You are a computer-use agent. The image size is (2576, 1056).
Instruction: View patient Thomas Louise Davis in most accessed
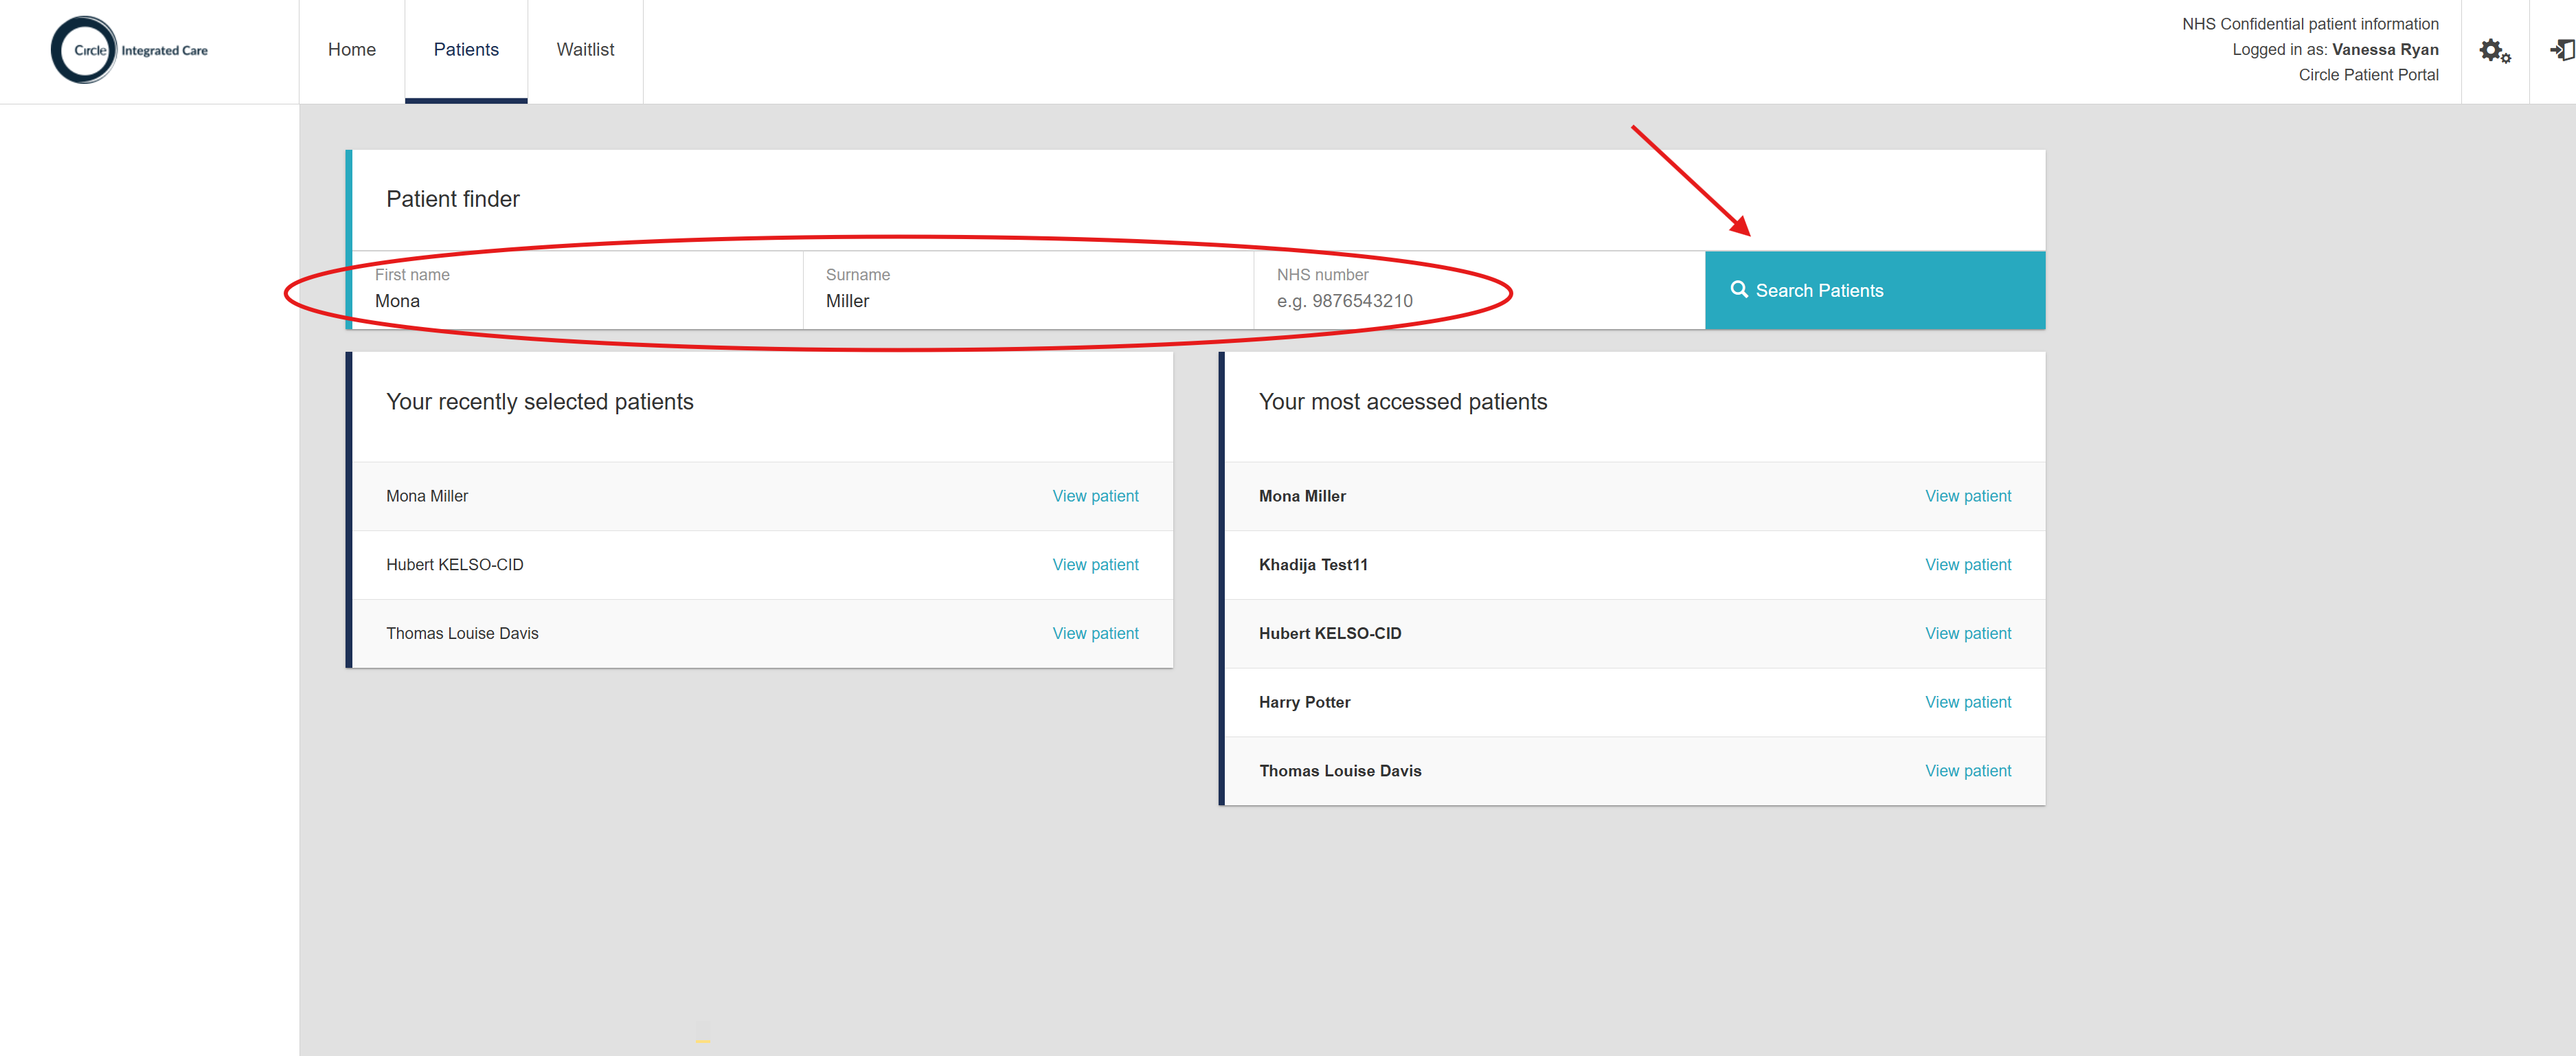pos(1967,771)
